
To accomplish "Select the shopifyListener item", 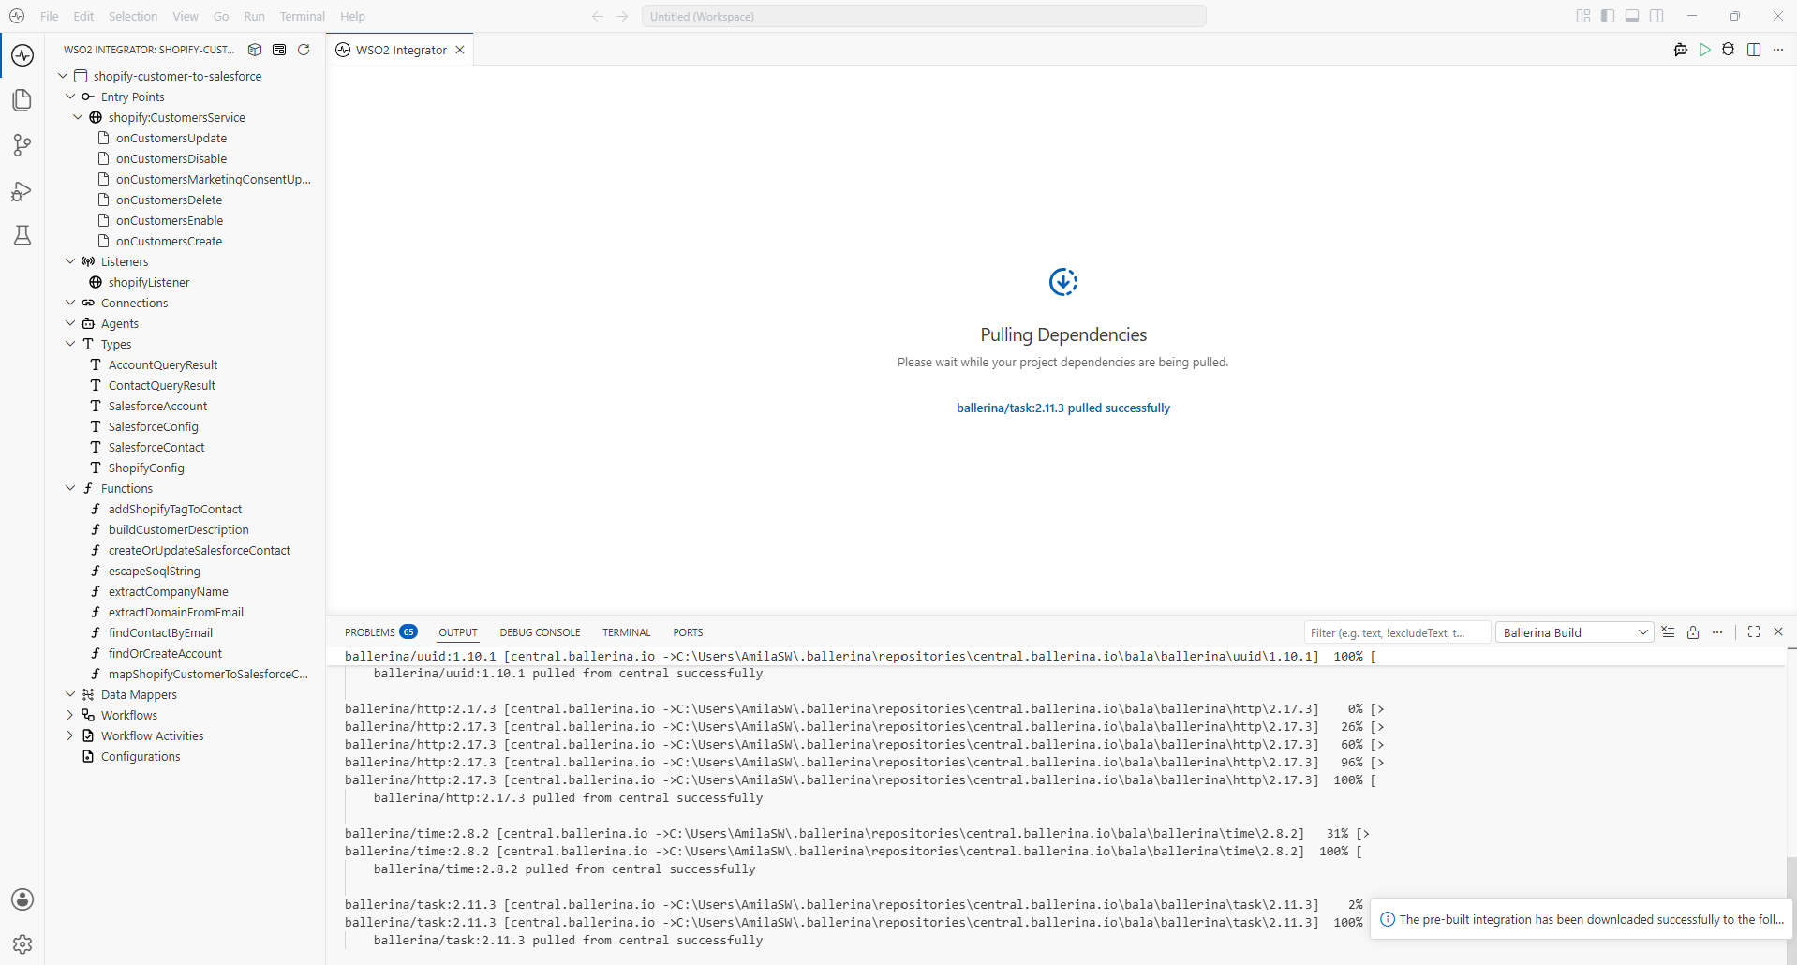I will pyautogui.click(x=149, y=282).
